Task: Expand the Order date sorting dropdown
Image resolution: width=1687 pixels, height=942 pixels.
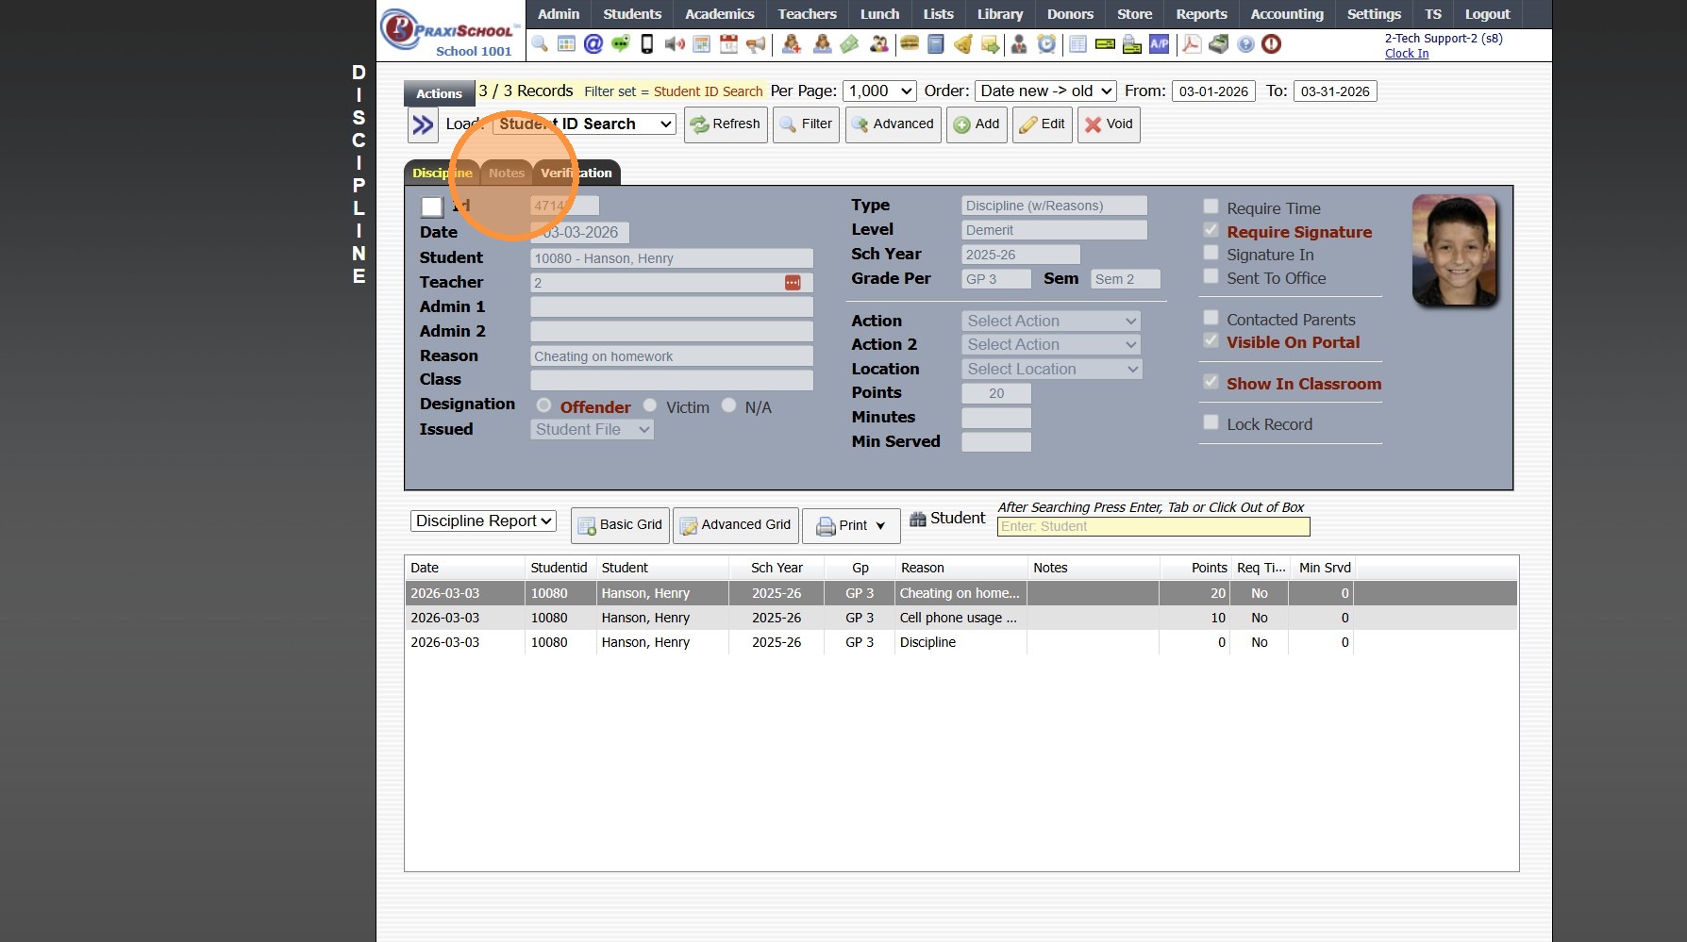Action: 1045,91
